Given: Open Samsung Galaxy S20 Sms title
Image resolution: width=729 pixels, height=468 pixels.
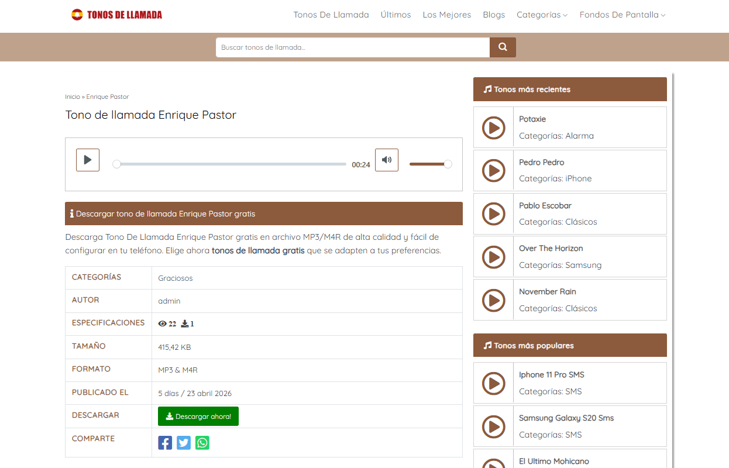Looking at the screenshot, I should point(566,418).
